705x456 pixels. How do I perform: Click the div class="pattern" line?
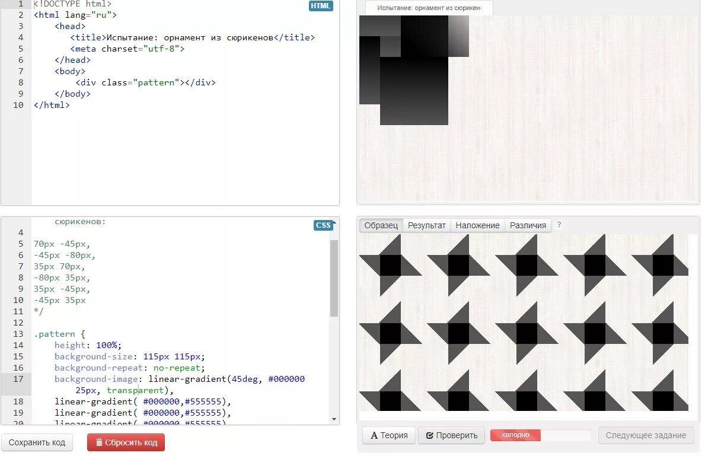(x=145, y=82)
